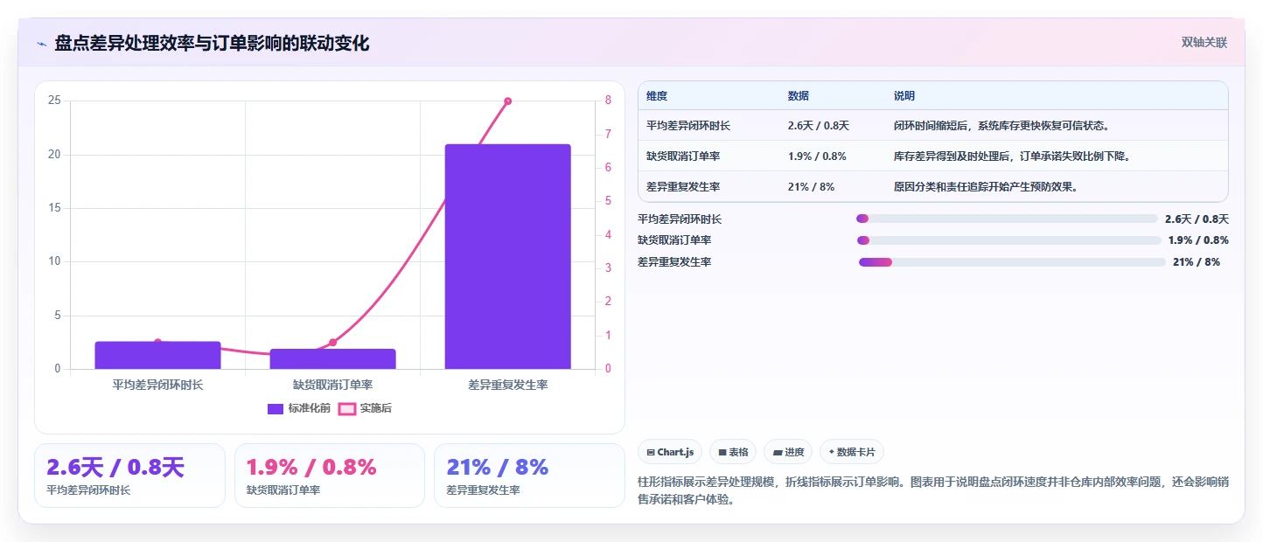
Task: Click table data cell 1.9% / 0.8%
Action: 817,156
